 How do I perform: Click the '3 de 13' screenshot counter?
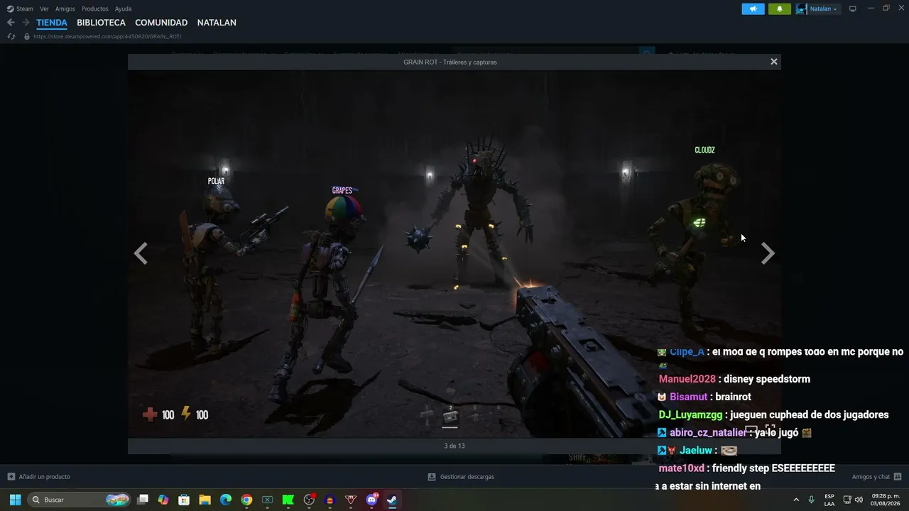[454, 446]
